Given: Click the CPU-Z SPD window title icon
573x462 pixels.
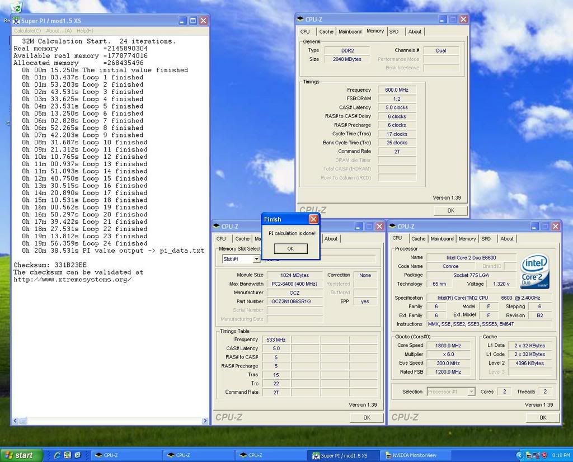Looking at the screenshot, I should [x=217, y=226].
